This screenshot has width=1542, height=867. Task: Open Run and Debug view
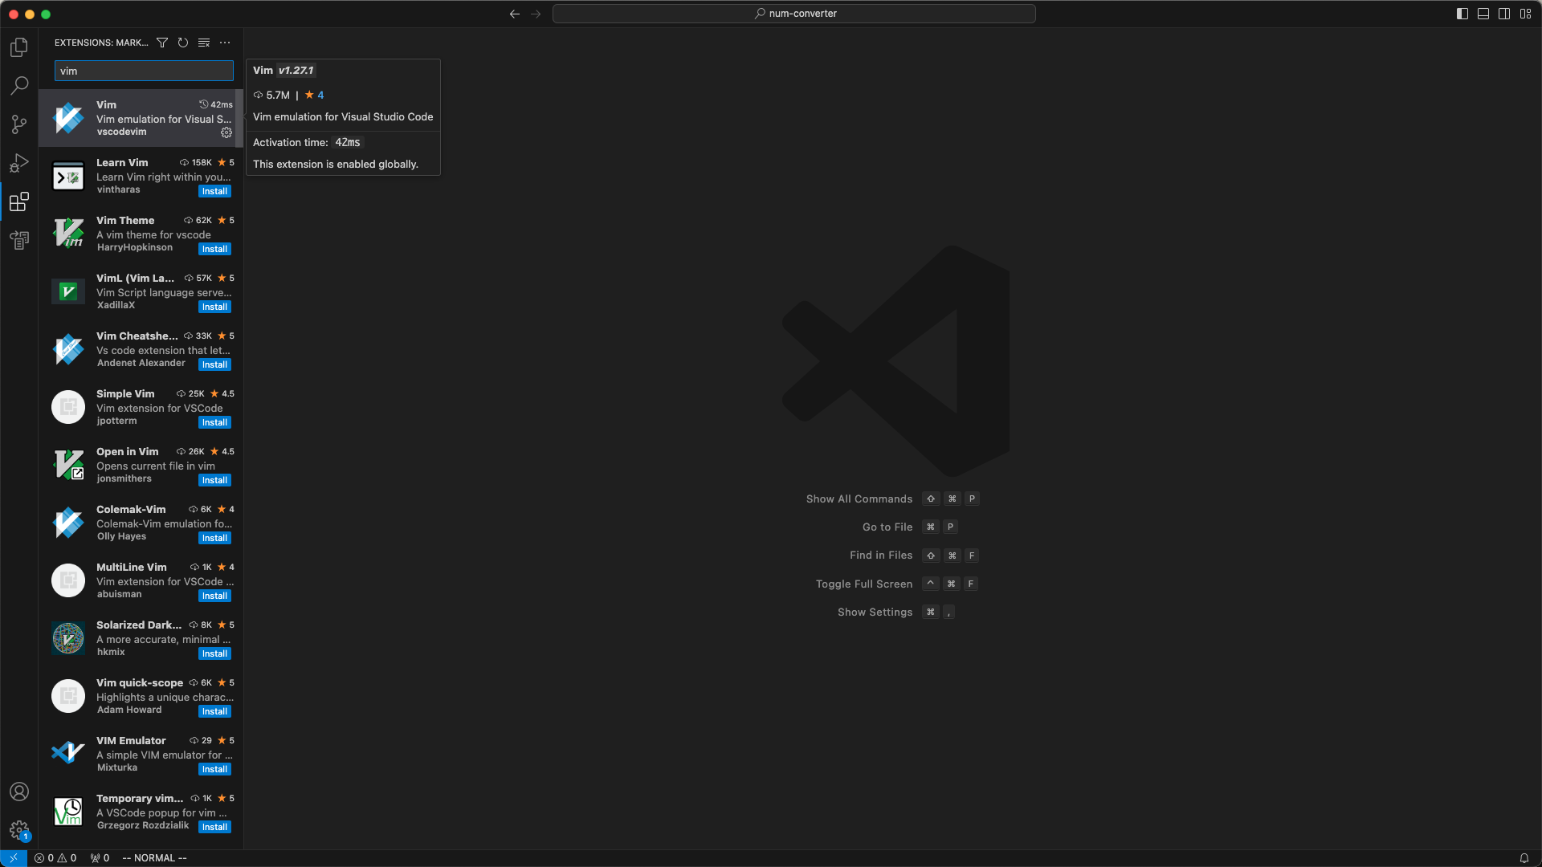(19, 163)
